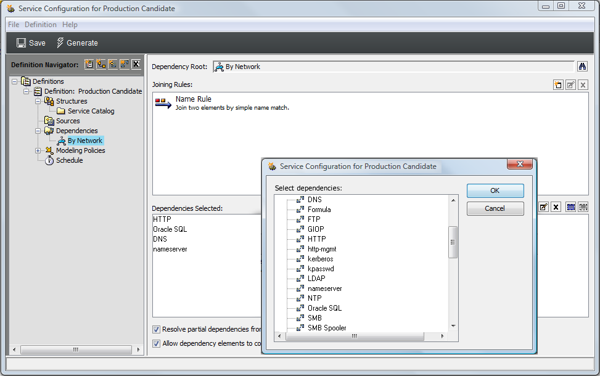Viewport: 600px width, 376px height.
Task: Click the Dependency Root field
Action: 394,67
